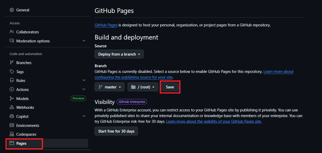Click the GitHub Enterprise badge
This screenshot has height=153, width=322.
[132, 102]
